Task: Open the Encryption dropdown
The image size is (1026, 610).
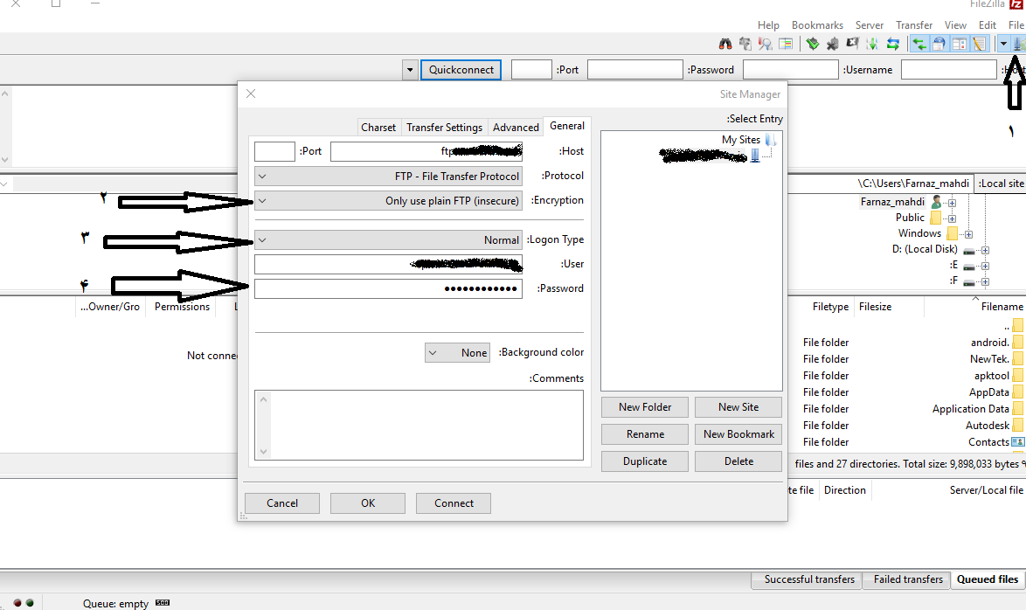Action: 388,200
